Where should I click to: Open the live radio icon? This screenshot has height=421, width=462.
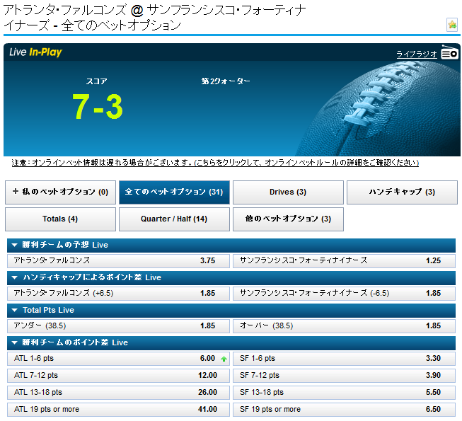click(449, 53)
